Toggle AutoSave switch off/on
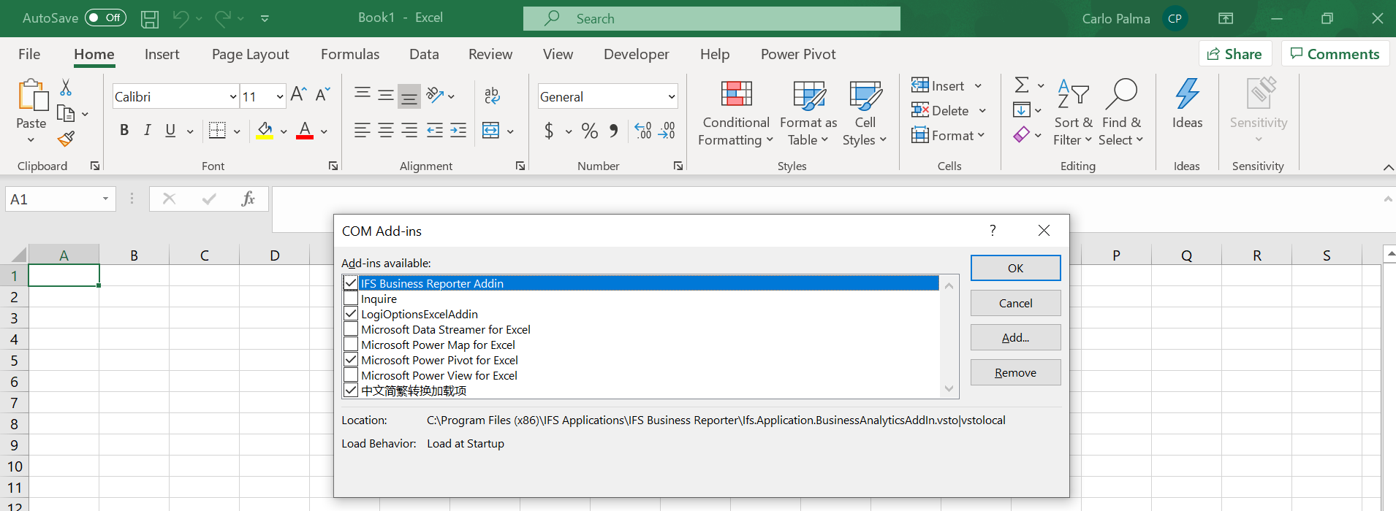Image resolution: width=1396 pixels, height=511 pixels. [105, 18]
